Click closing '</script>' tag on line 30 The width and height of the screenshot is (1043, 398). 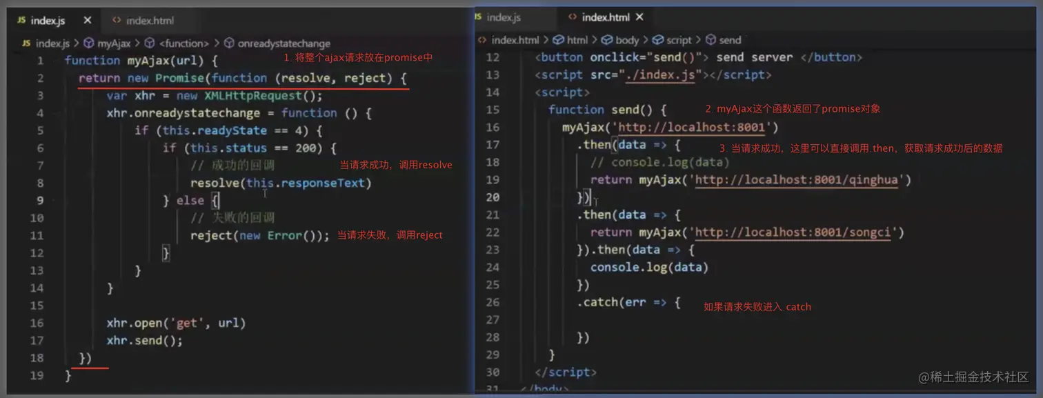566,372
